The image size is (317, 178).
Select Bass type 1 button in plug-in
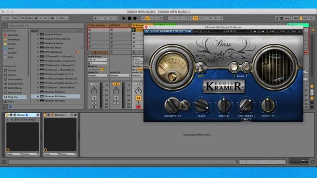point(234,67)
